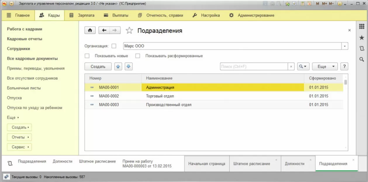Open the functions grid menu icon
This screenshot has width=368, height=182.
(x=362, y=27)
